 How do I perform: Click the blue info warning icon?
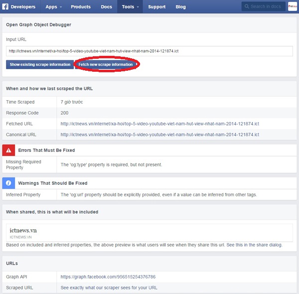(8, 183)
